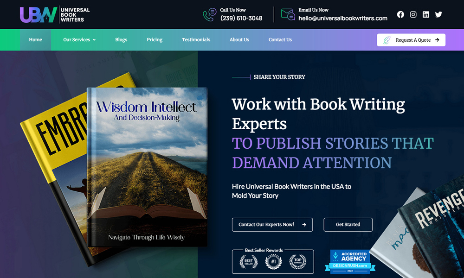
Task: Open the Facebook social icon
Action: [400, 14]
